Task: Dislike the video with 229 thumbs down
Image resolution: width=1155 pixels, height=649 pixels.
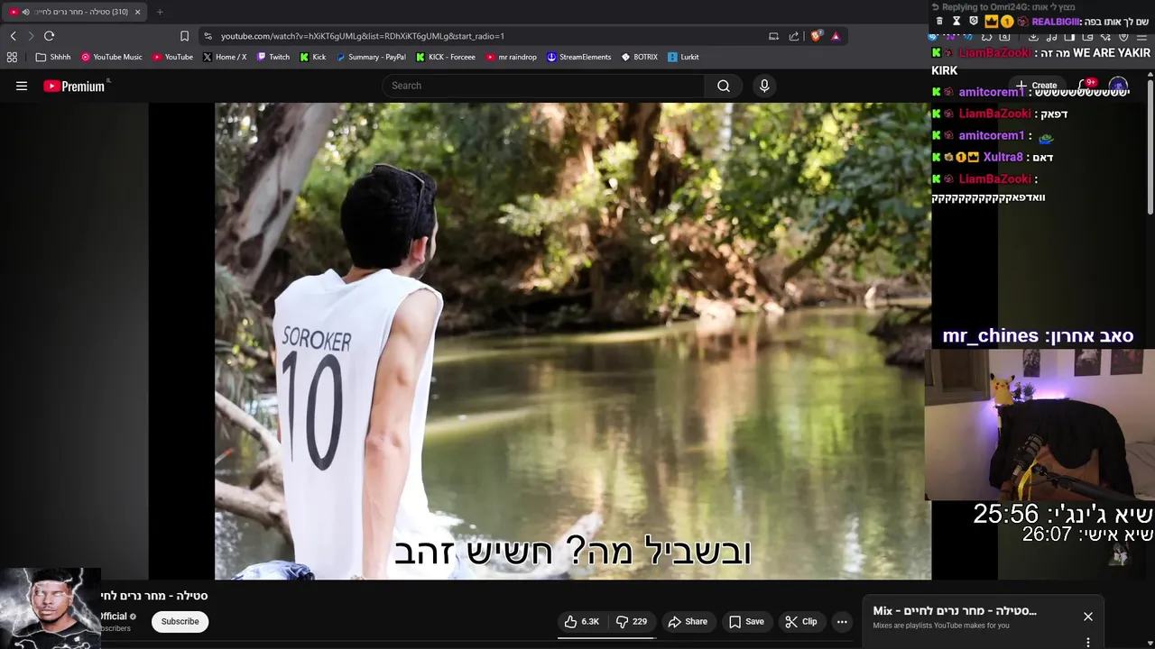Action: [x=632, y=621]
